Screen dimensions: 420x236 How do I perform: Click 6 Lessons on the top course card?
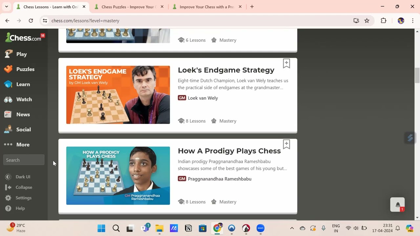[x=192, y=40]
